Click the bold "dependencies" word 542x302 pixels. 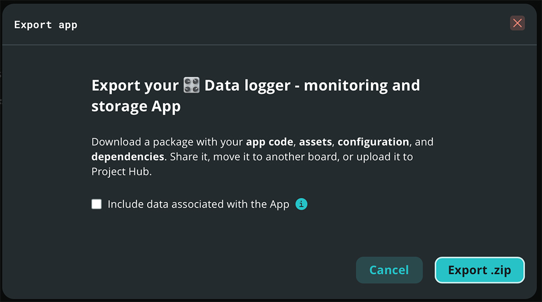click(128, 157)
